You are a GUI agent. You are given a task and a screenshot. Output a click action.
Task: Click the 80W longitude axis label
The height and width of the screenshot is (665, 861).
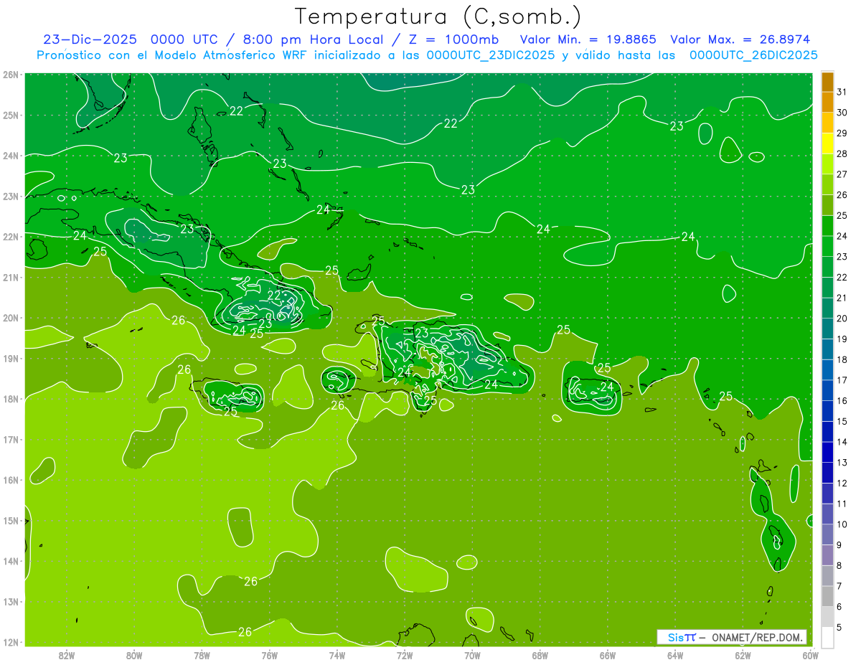pos(134,655)
